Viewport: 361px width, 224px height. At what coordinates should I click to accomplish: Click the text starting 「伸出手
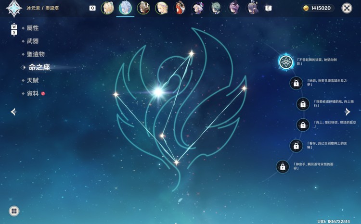313,166
